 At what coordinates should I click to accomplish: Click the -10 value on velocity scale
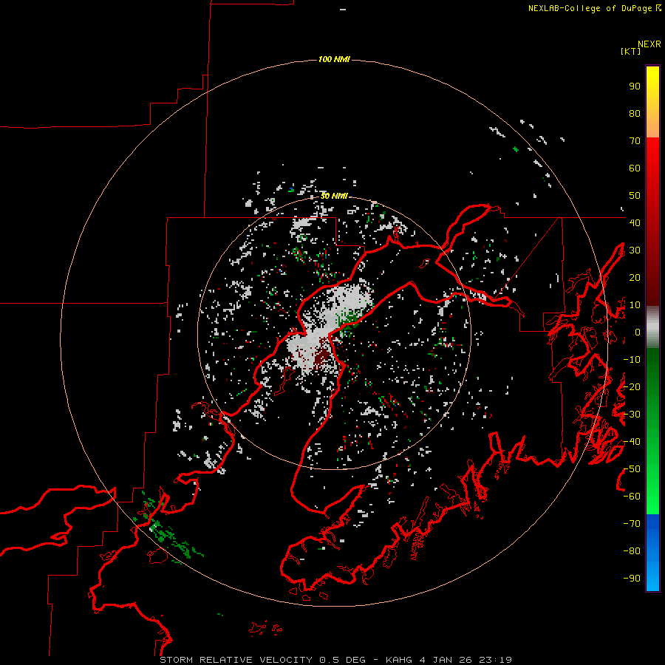(x=632, y=360)
